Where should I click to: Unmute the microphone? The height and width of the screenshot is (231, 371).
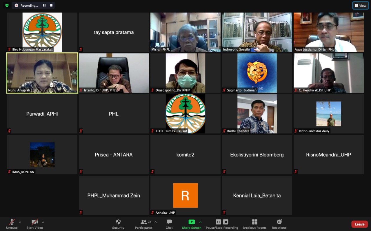pos(12,224)
